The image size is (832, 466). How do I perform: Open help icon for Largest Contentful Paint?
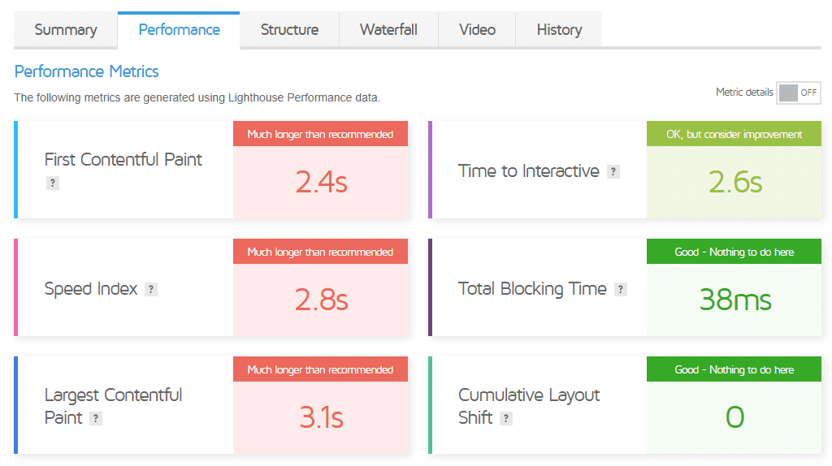pyautogui.click(x=96, y=419)
